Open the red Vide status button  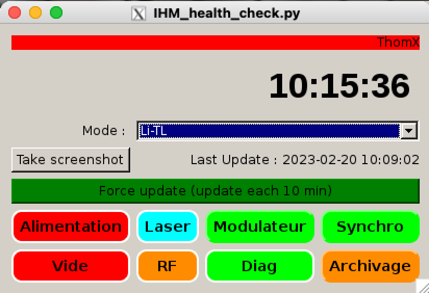coord(70,266)
